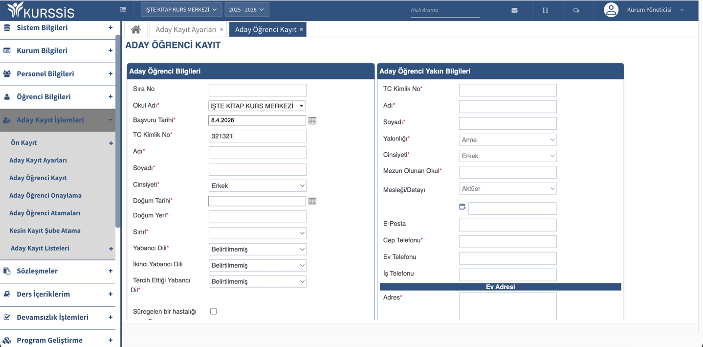This screenshot has height=347, width=703.
Task: Check the Süregelen bir hastalığı checkbox
Action: click(x=214, y=311)
